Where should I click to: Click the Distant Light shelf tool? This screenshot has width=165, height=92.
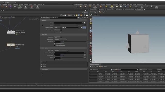[x=106, y=7]
